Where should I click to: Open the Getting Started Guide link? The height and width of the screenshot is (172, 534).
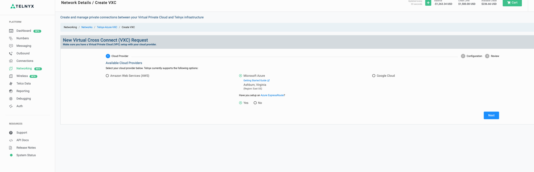(255, 80)
